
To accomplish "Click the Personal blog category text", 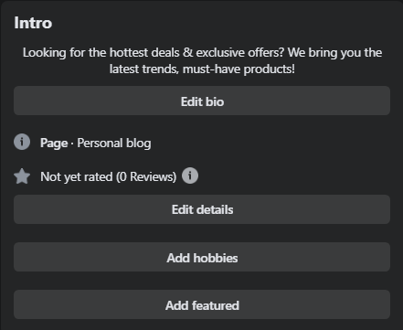I will coord(114,143).
